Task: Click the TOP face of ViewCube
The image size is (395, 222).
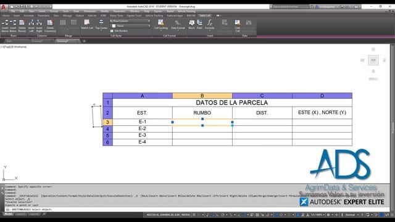Action: [x=373, y=60]
